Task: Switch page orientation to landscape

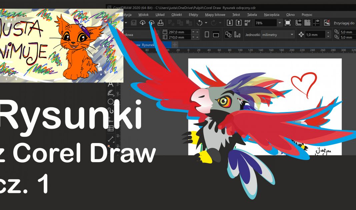Action: coord(216,35)
